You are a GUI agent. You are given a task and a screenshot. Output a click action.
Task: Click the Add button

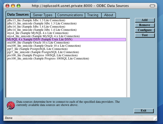[145, 20]
